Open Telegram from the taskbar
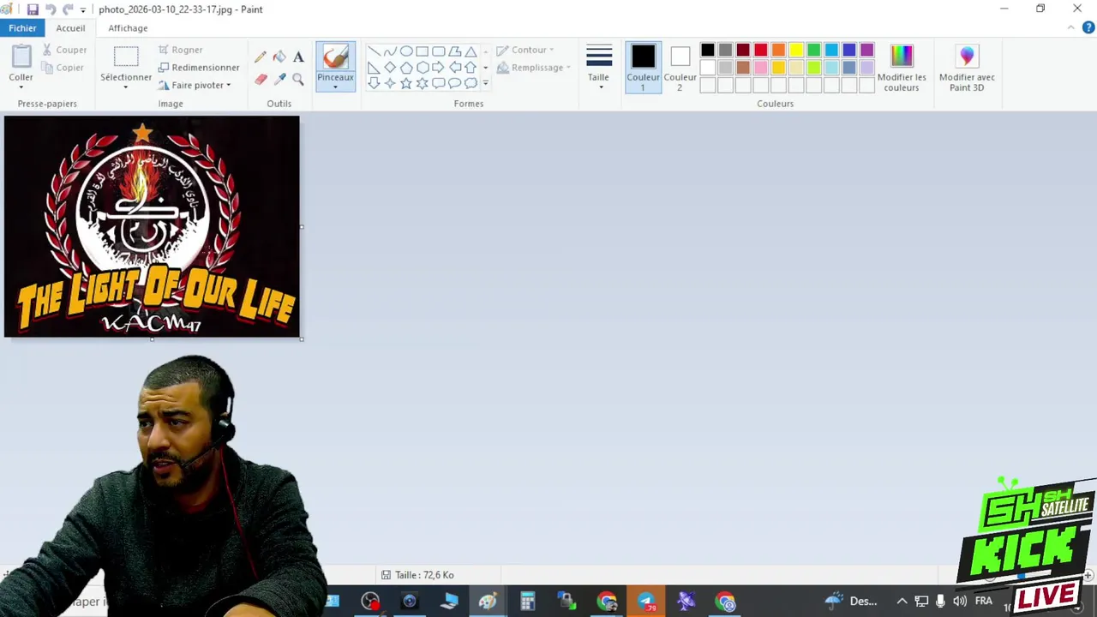Image resolution: width=1097 pixels, height=617 pixels. (646, 602)
